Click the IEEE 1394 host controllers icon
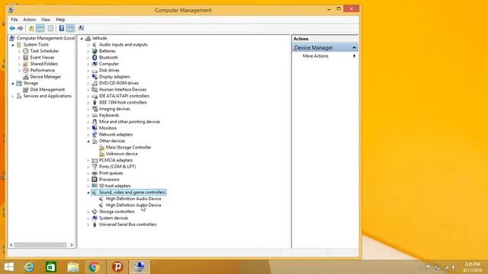488x274 pixels. click(x=95, y=103)
